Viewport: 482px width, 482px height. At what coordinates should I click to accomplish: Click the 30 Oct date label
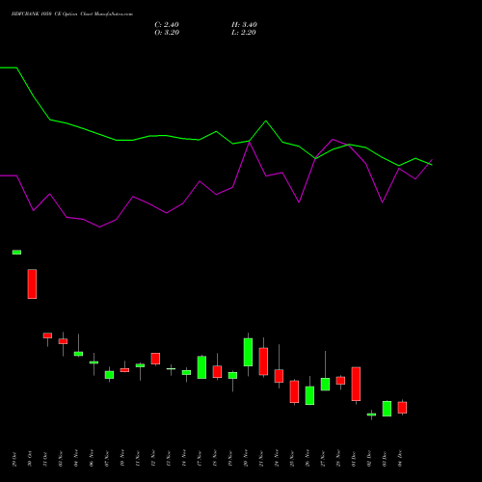click(30, 459)
